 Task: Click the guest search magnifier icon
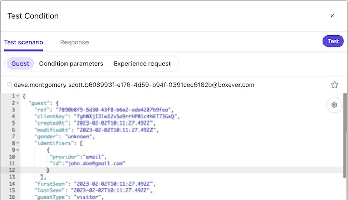[x=10, y=85]
